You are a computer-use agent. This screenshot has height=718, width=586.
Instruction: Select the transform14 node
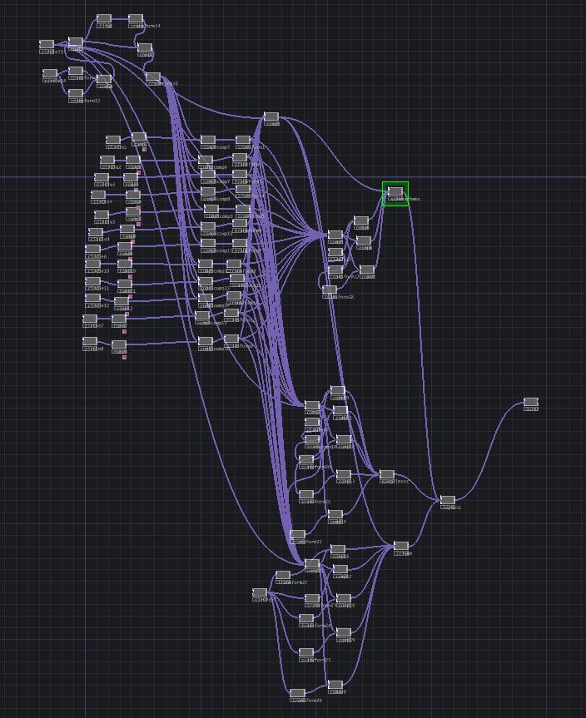click(136, 19)
